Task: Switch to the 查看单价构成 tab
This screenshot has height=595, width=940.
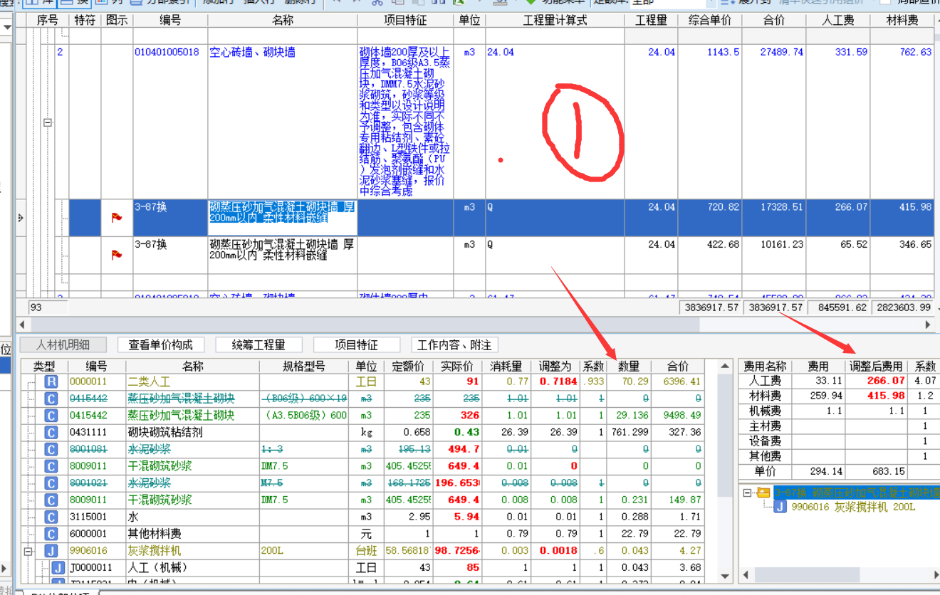Action: [x=160, y=345]
